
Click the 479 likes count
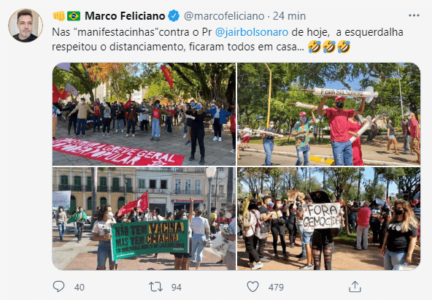click(276, 288)
